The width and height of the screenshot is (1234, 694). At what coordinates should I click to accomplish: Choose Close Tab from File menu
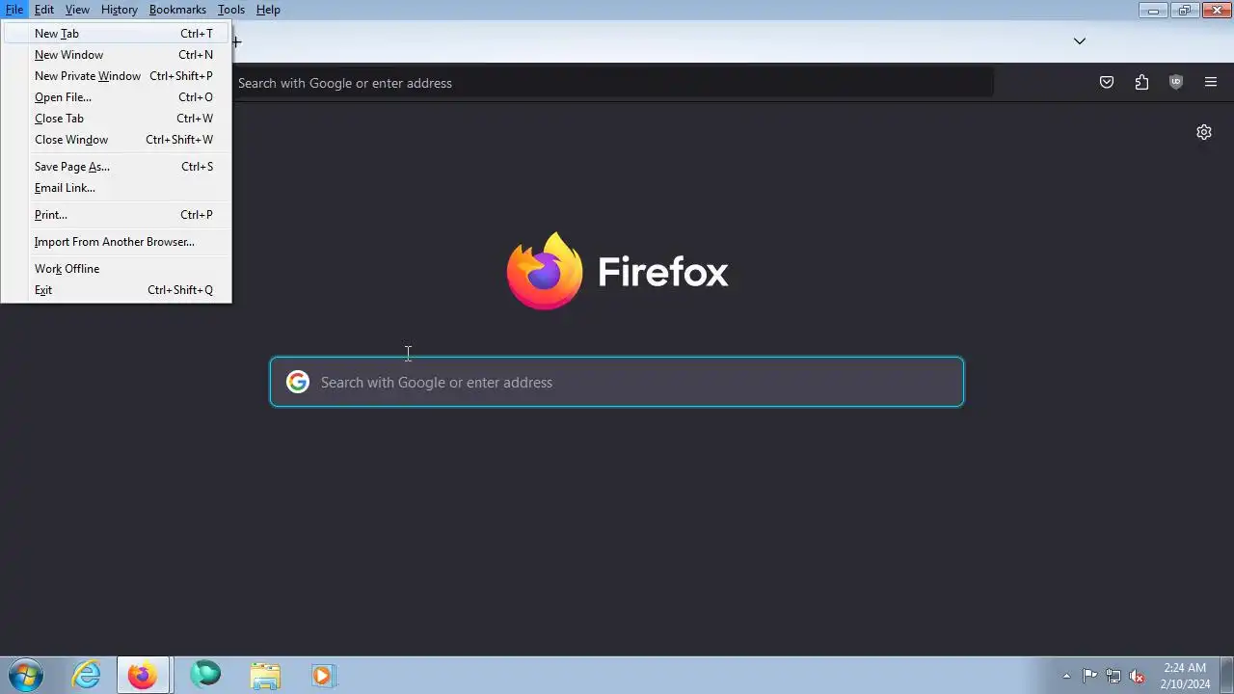(x=116, y=119)
